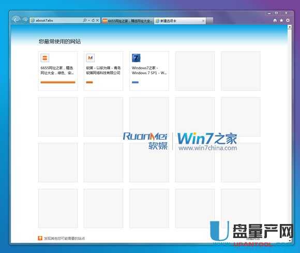Close the 新建选项卡 tab
The width and height of the screenshot is (300, 253).
(203, 21)
